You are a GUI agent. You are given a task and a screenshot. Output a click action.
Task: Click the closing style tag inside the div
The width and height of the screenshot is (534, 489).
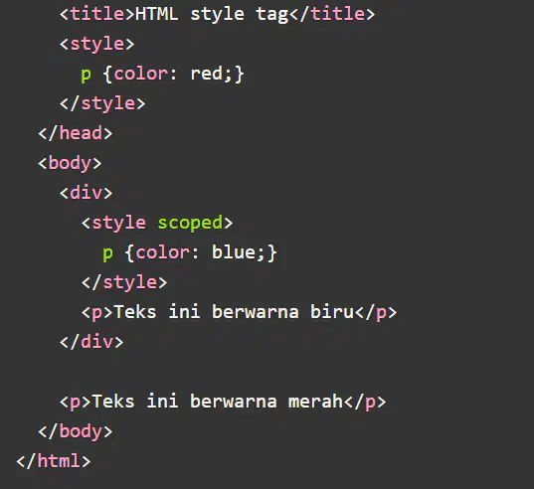click(x=124, y=283)
